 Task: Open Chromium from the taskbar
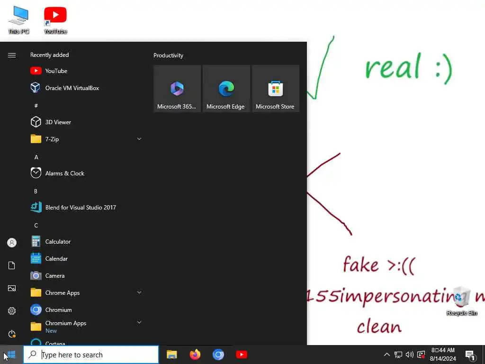point(218,355)
